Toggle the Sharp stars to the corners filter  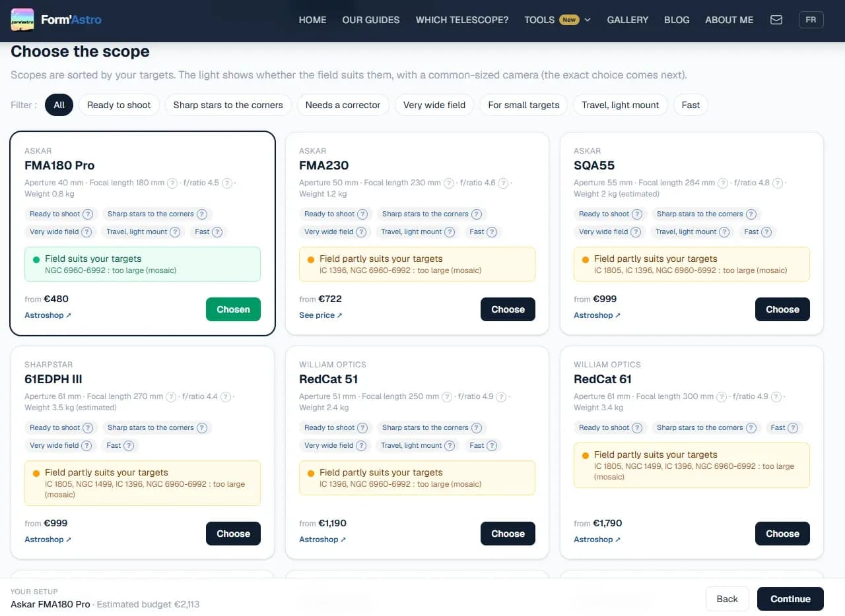[228, 105]
